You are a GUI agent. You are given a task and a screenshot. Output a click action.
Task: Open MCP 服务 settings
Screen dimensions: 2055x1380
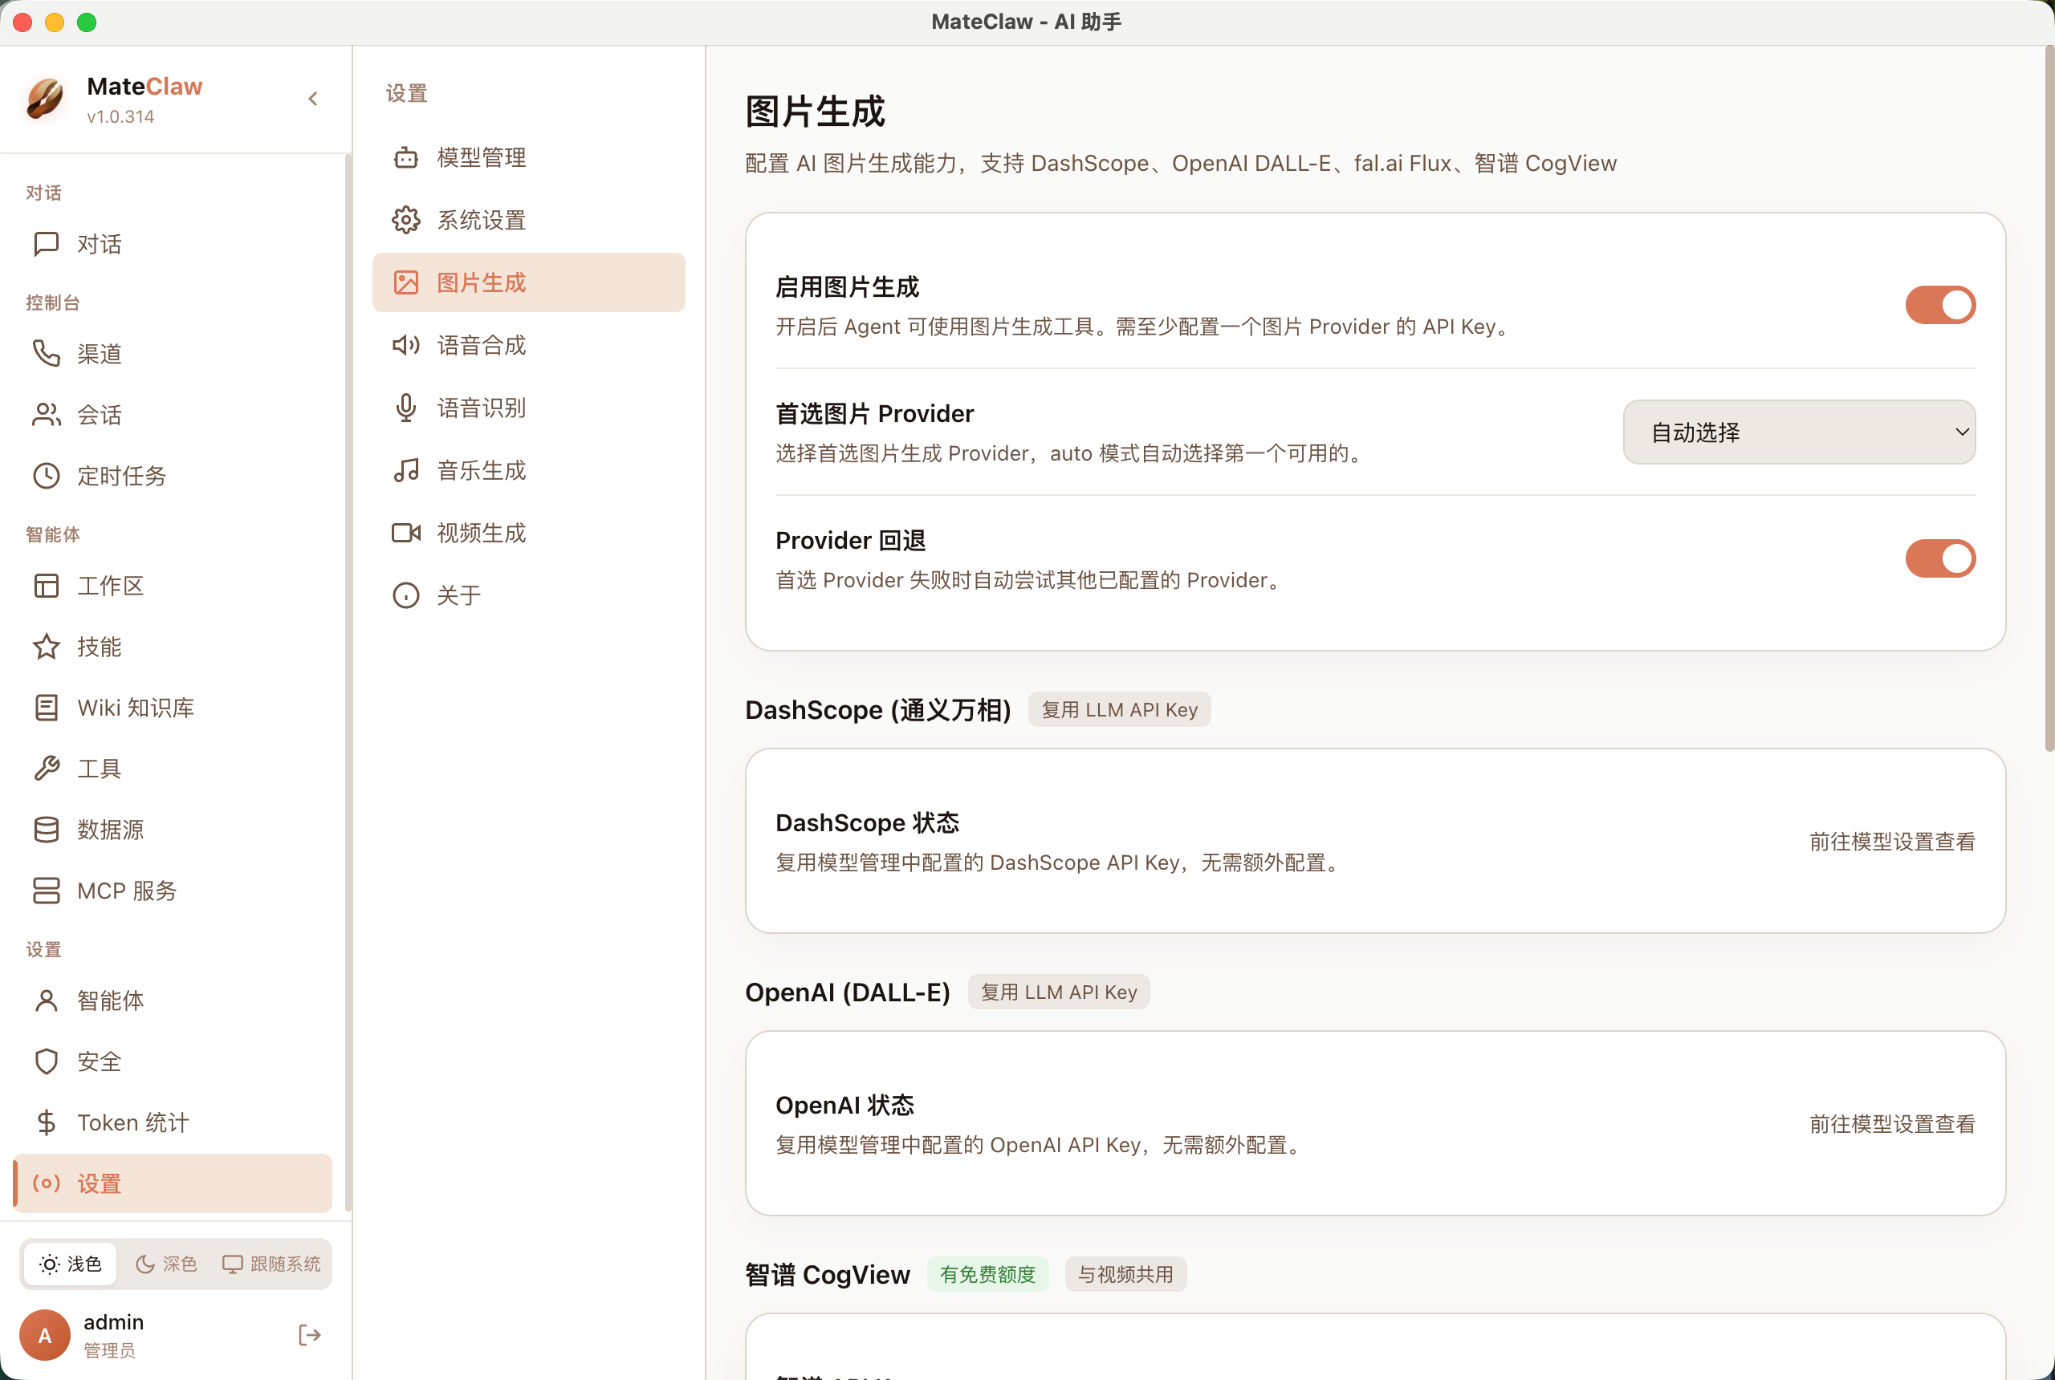[126, 890]
